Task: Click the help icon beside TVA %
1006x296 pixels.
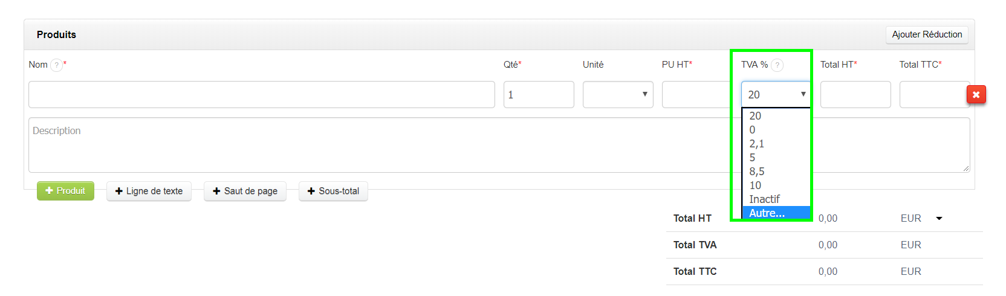Action: pos(777,65)
